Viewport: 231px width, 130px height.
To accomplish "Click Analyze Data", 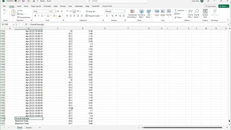I will pos(205,14).
